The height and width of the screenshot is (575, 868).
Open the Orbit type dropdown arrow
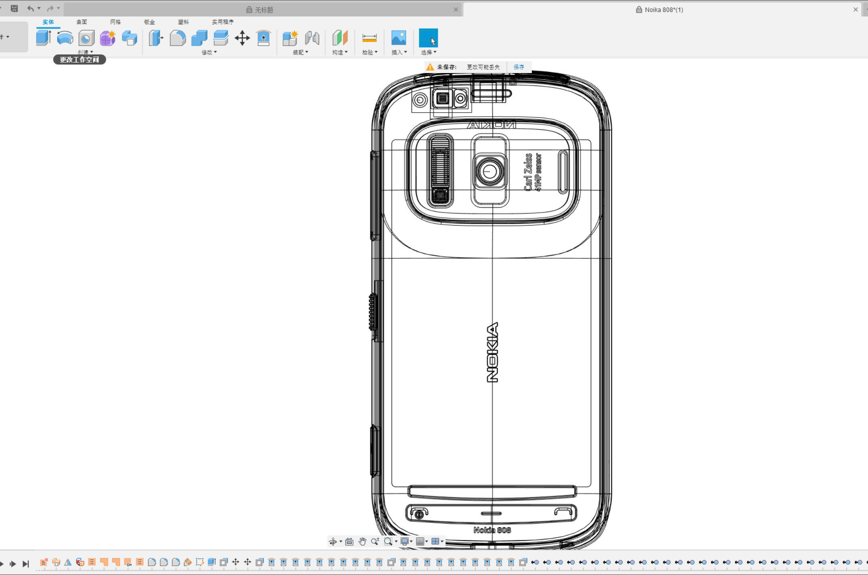tap(341, 541)
